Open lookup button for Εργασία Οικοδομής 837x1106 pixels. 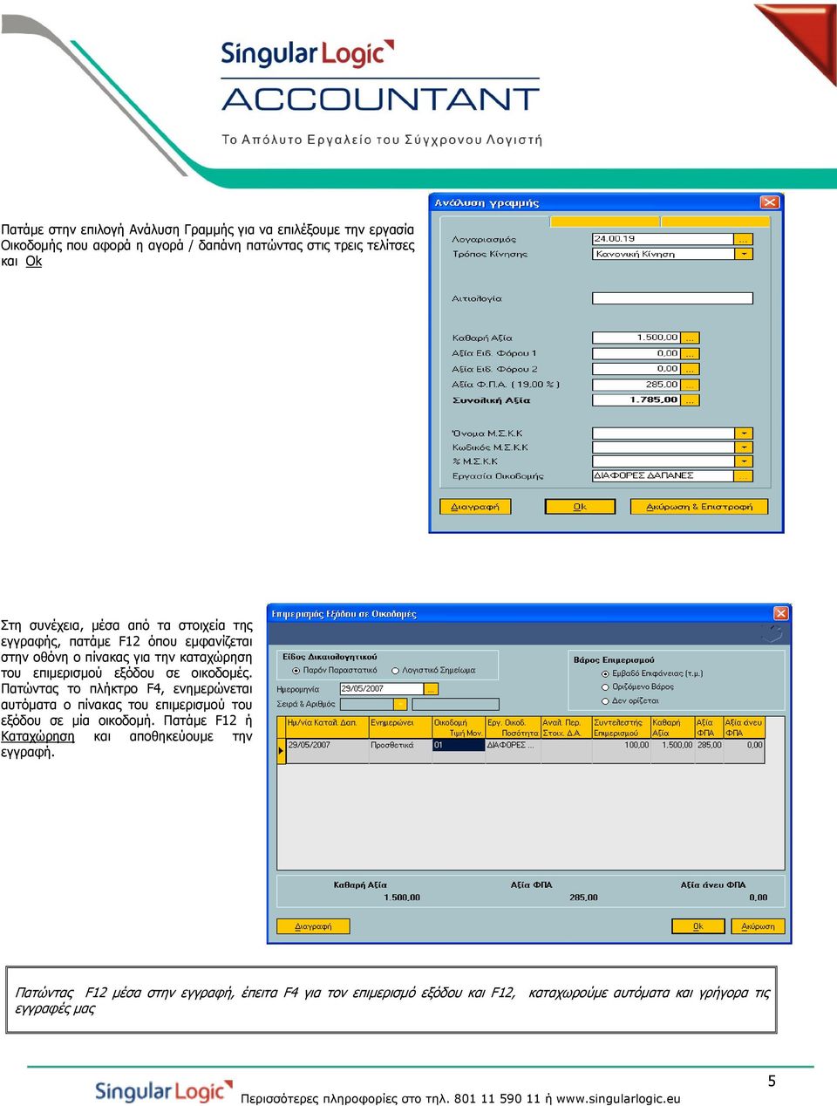tap(744, 476)
